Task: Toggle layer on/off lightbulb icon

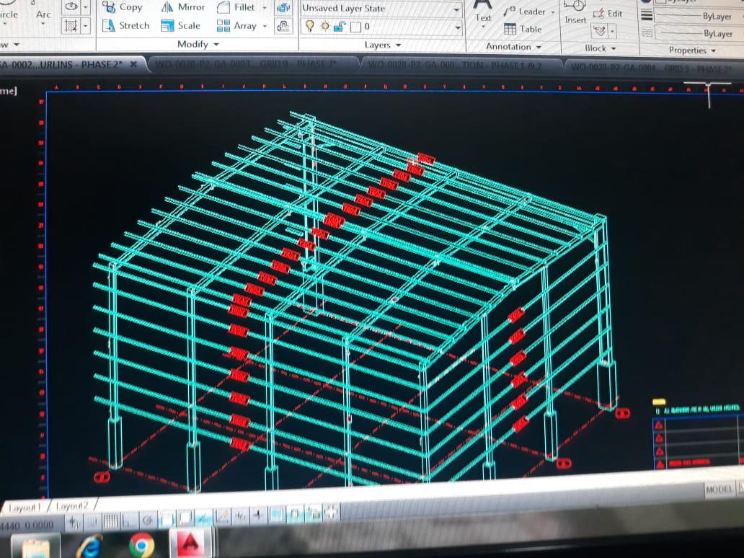Action: (310, 27)
